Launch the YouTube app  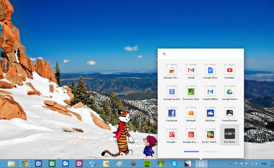(229, 72)
